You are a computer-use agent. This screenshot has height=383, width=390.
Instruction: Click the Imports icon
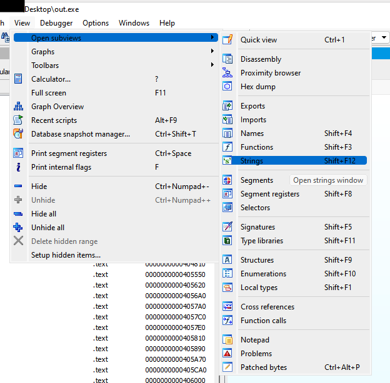227,120
